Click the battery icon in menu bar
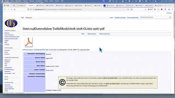 (x=146, y=1)
